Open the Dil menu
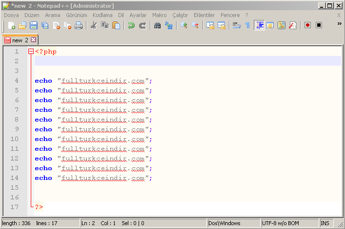Screen dimensions: 345x229 (121, 15)
